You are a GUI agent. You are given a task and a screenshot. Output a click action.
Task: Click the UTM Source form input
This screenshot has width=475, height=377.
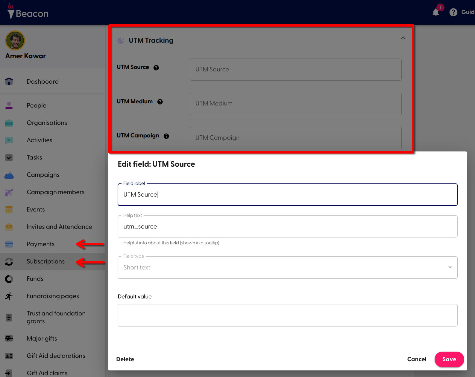coord(295,70)
